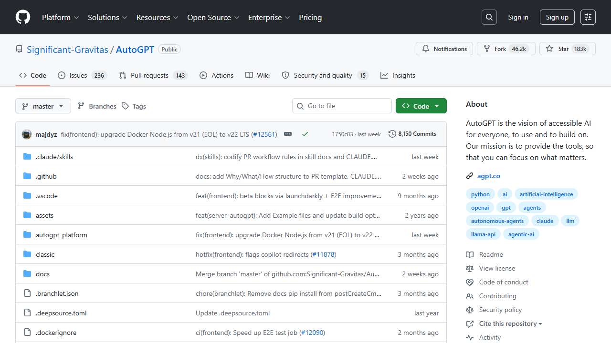Expand the green Code dropdown
The image size is (611, 343).
point(421,106)
